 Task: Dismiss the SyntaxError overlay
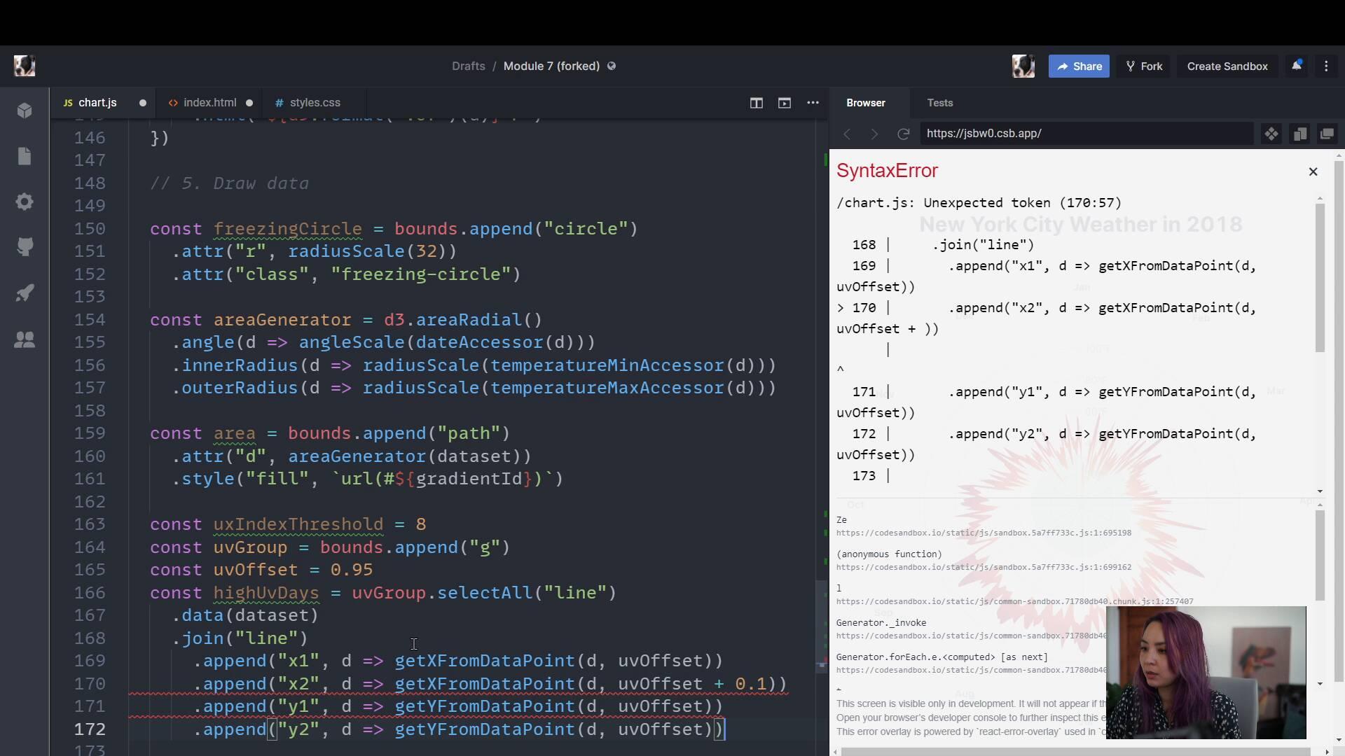pyautogui.click(x=1313, y=171)
